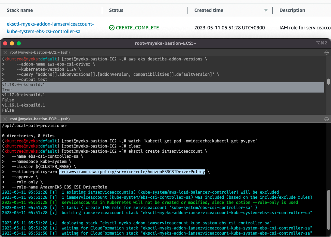Click the window title root@myeks-bastion-EC2:~

point(166,43)
